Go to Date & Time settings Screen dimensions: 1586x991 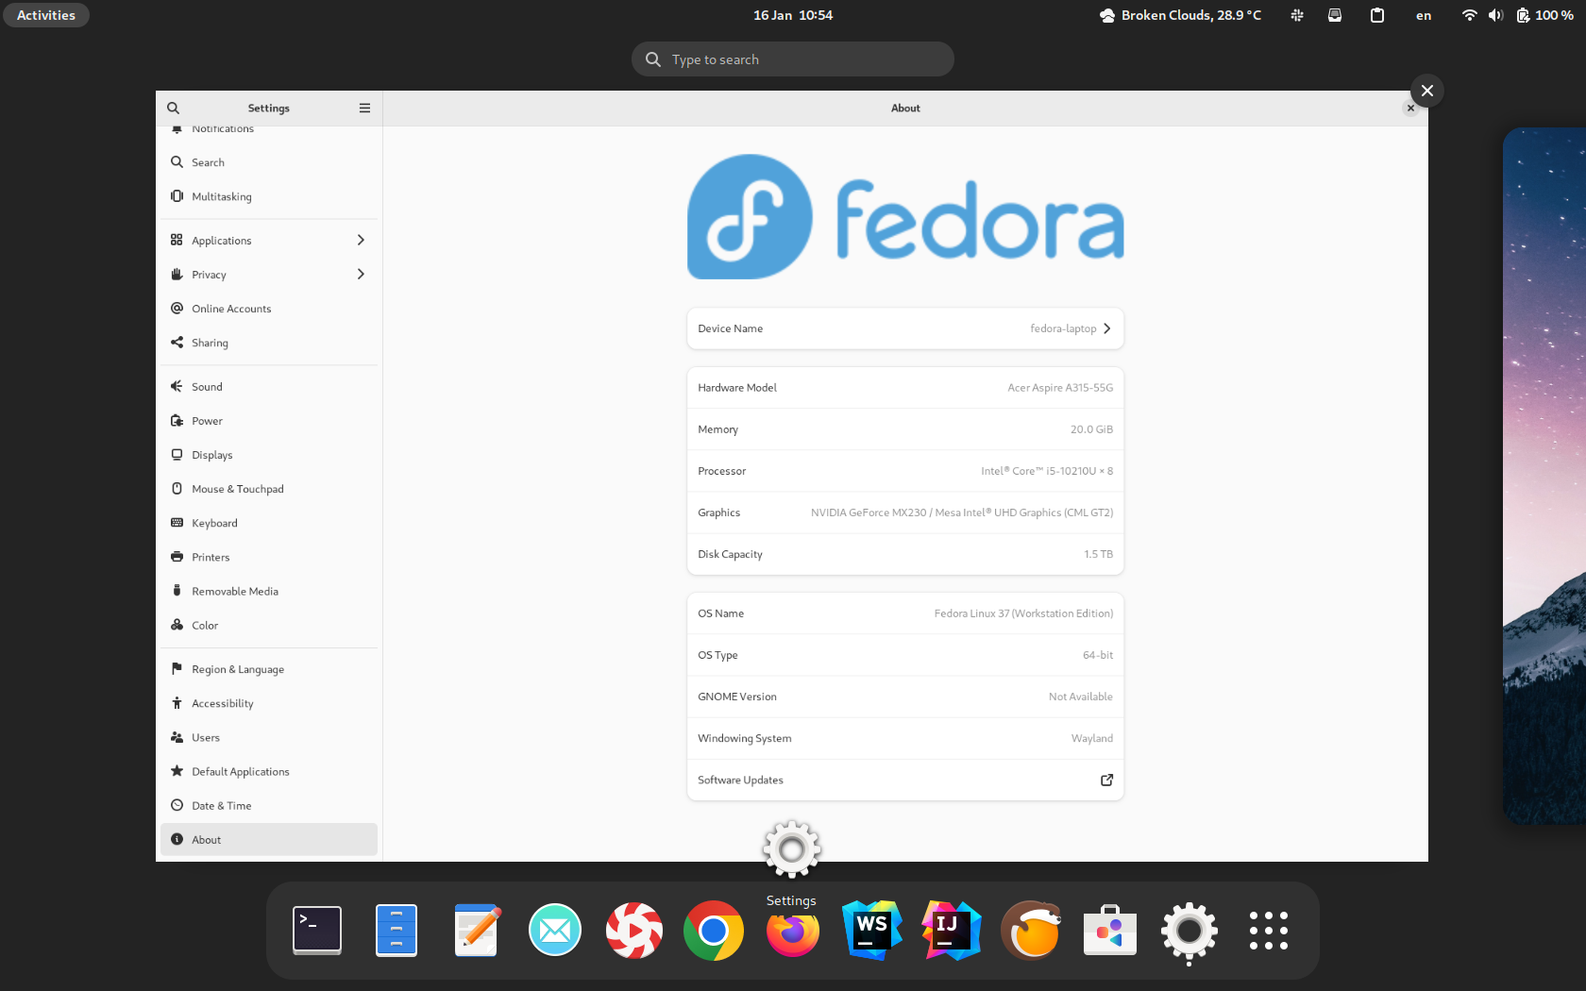pyautogui.click(x=269, y=806)
